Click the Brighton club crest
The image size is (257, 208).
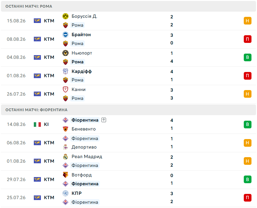click(65, 35)
